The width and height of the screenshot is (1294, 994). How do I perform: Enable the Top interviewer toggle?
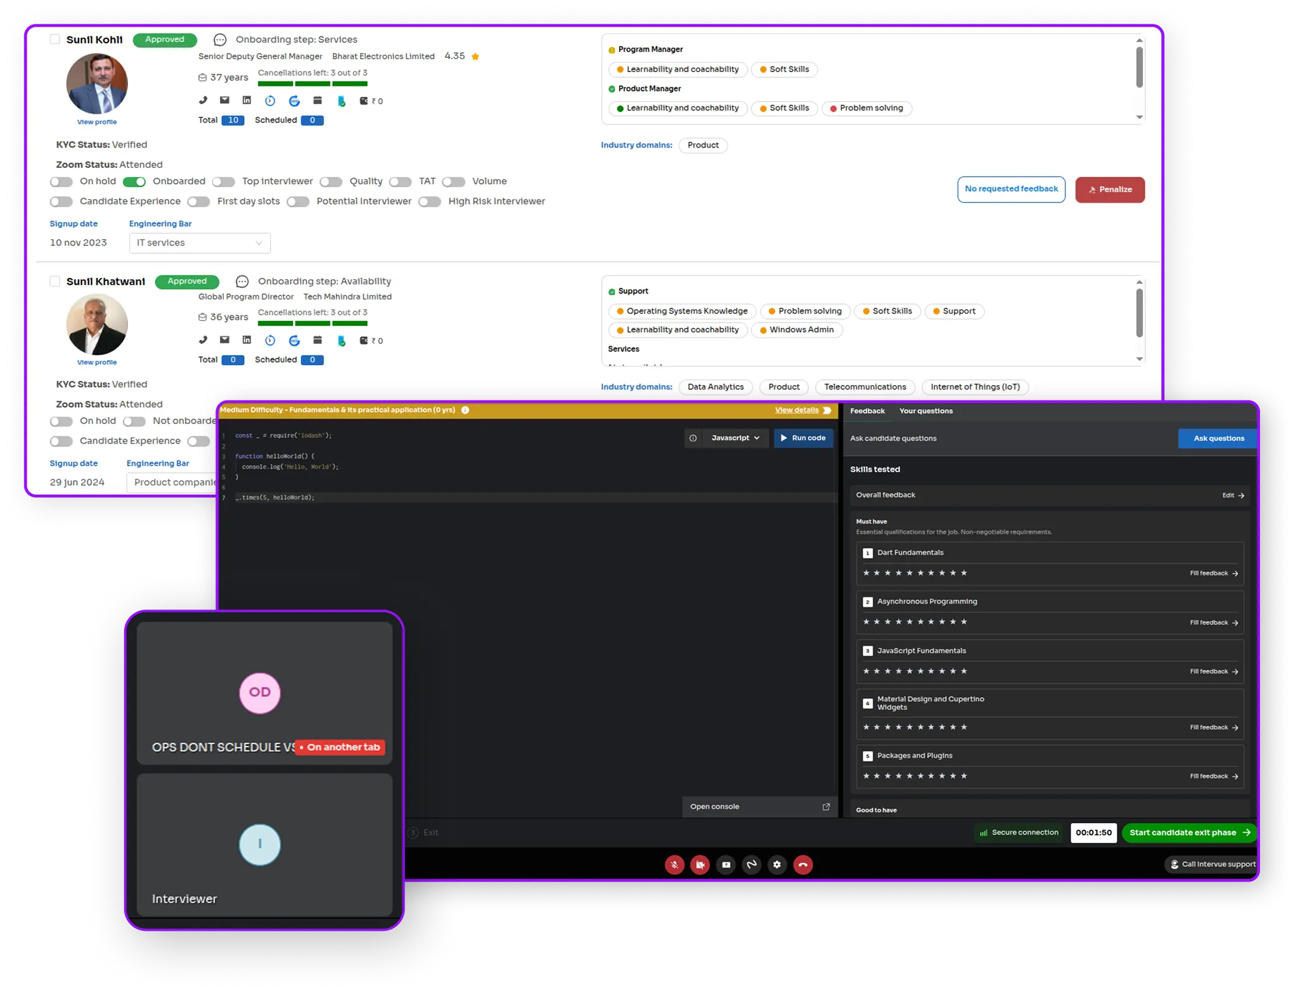pos(223,182)
